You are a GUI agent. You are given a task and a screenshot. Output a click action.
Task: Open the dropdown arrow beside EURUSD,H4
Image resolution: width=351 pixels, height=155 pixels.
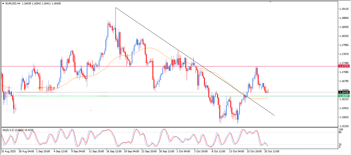pos(3,4)
